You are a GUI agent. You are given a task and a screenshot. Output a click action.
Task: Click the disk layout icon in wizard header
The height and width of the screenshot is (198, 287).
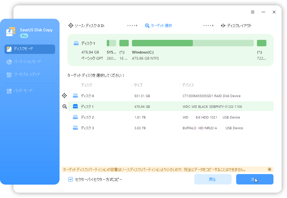pyautogui.click(x=223, y=26)
